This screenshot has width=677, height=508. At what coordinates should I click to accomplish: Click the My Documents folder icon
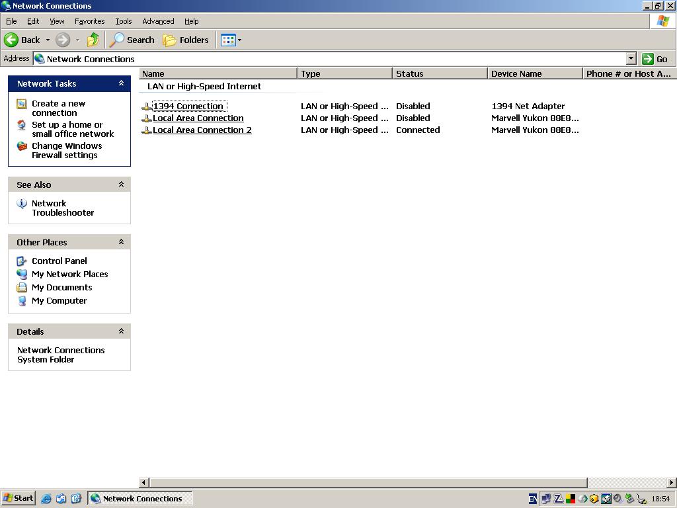tap(22, 288)
